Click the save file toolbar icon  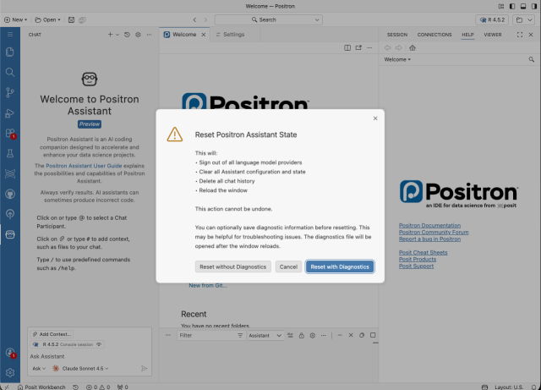point(71,19)
